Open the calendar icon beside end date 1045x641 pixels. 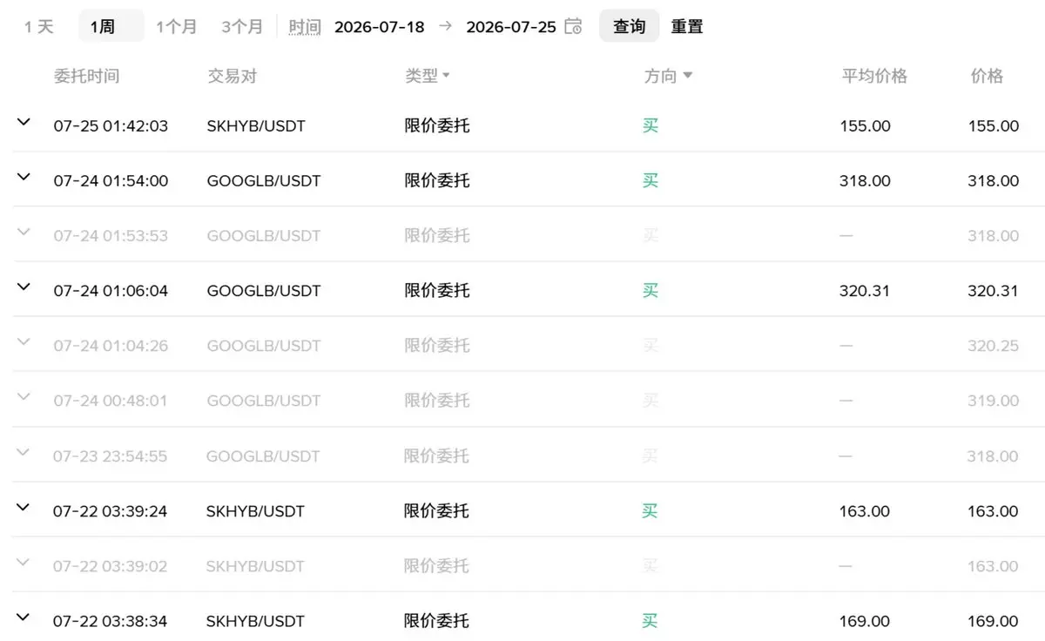573,26
